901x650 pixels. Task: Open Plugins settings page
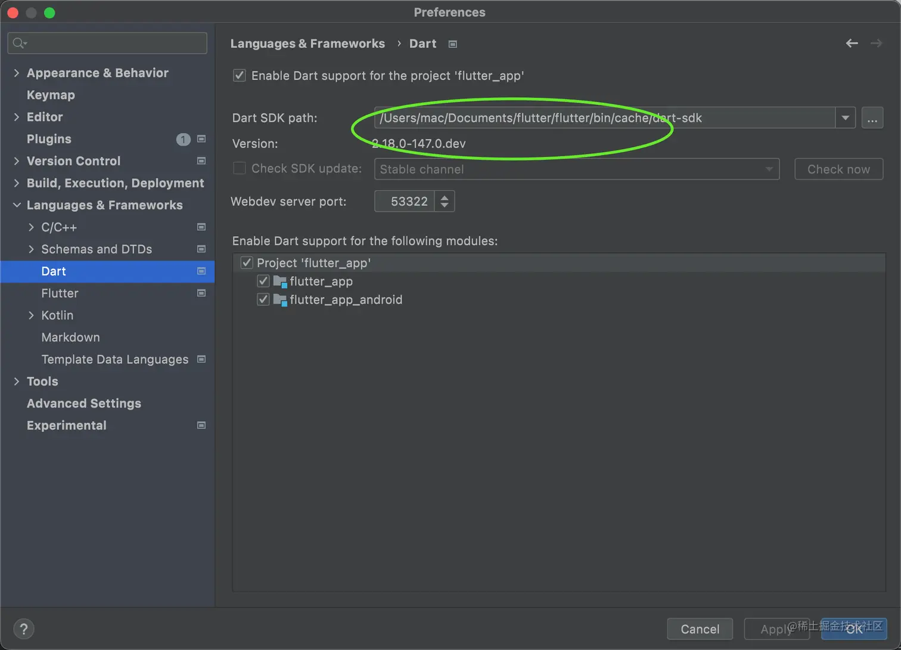tap(49, 139)
